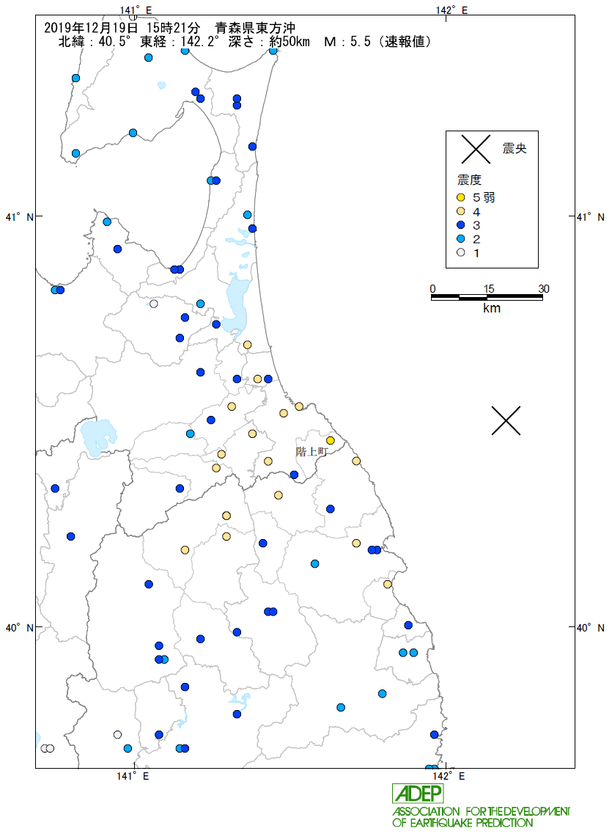Click the ADEP logo

click(x=418, y=794)
